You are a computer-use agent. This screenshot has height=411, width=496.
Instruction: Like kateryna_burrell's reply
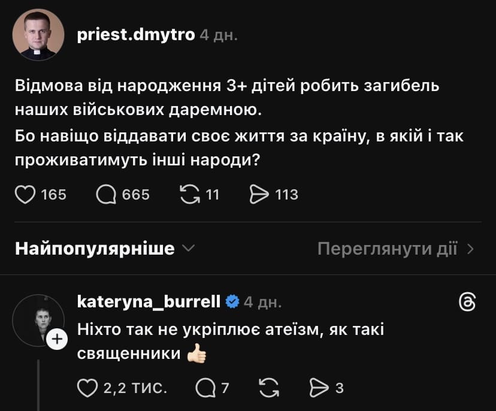tap(89, 388)
